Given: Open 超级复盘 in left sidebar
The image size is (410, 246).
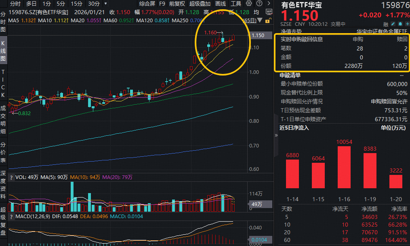Looking at the screenshot, I should 3,221.
